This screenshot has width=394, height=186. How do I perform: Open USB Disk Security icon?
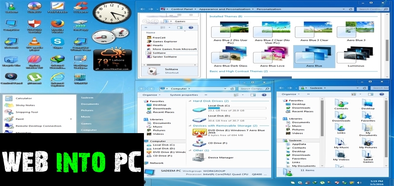34,26
